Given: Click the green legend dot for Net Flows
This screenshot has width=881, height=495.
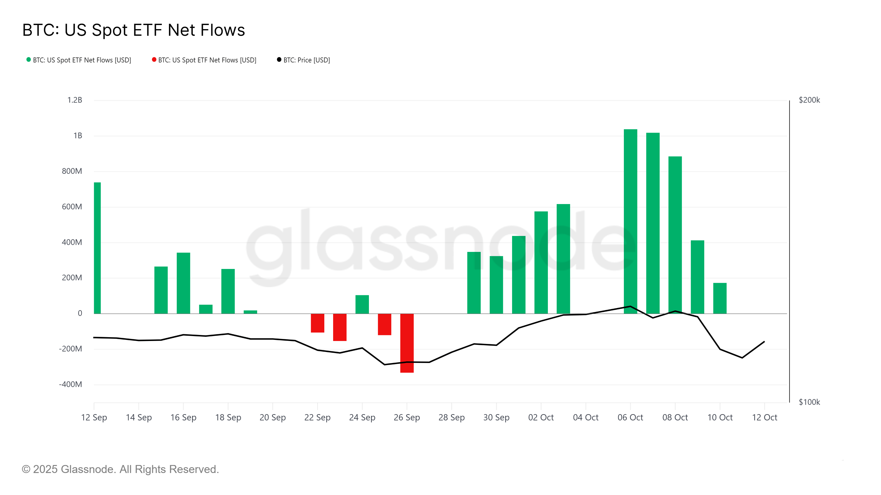Looking at the screenshot, I should (x=29, y=60).
